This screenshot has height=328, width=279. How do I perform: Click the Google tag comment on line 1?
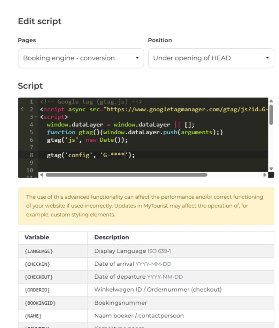click(x=91, y=102)
